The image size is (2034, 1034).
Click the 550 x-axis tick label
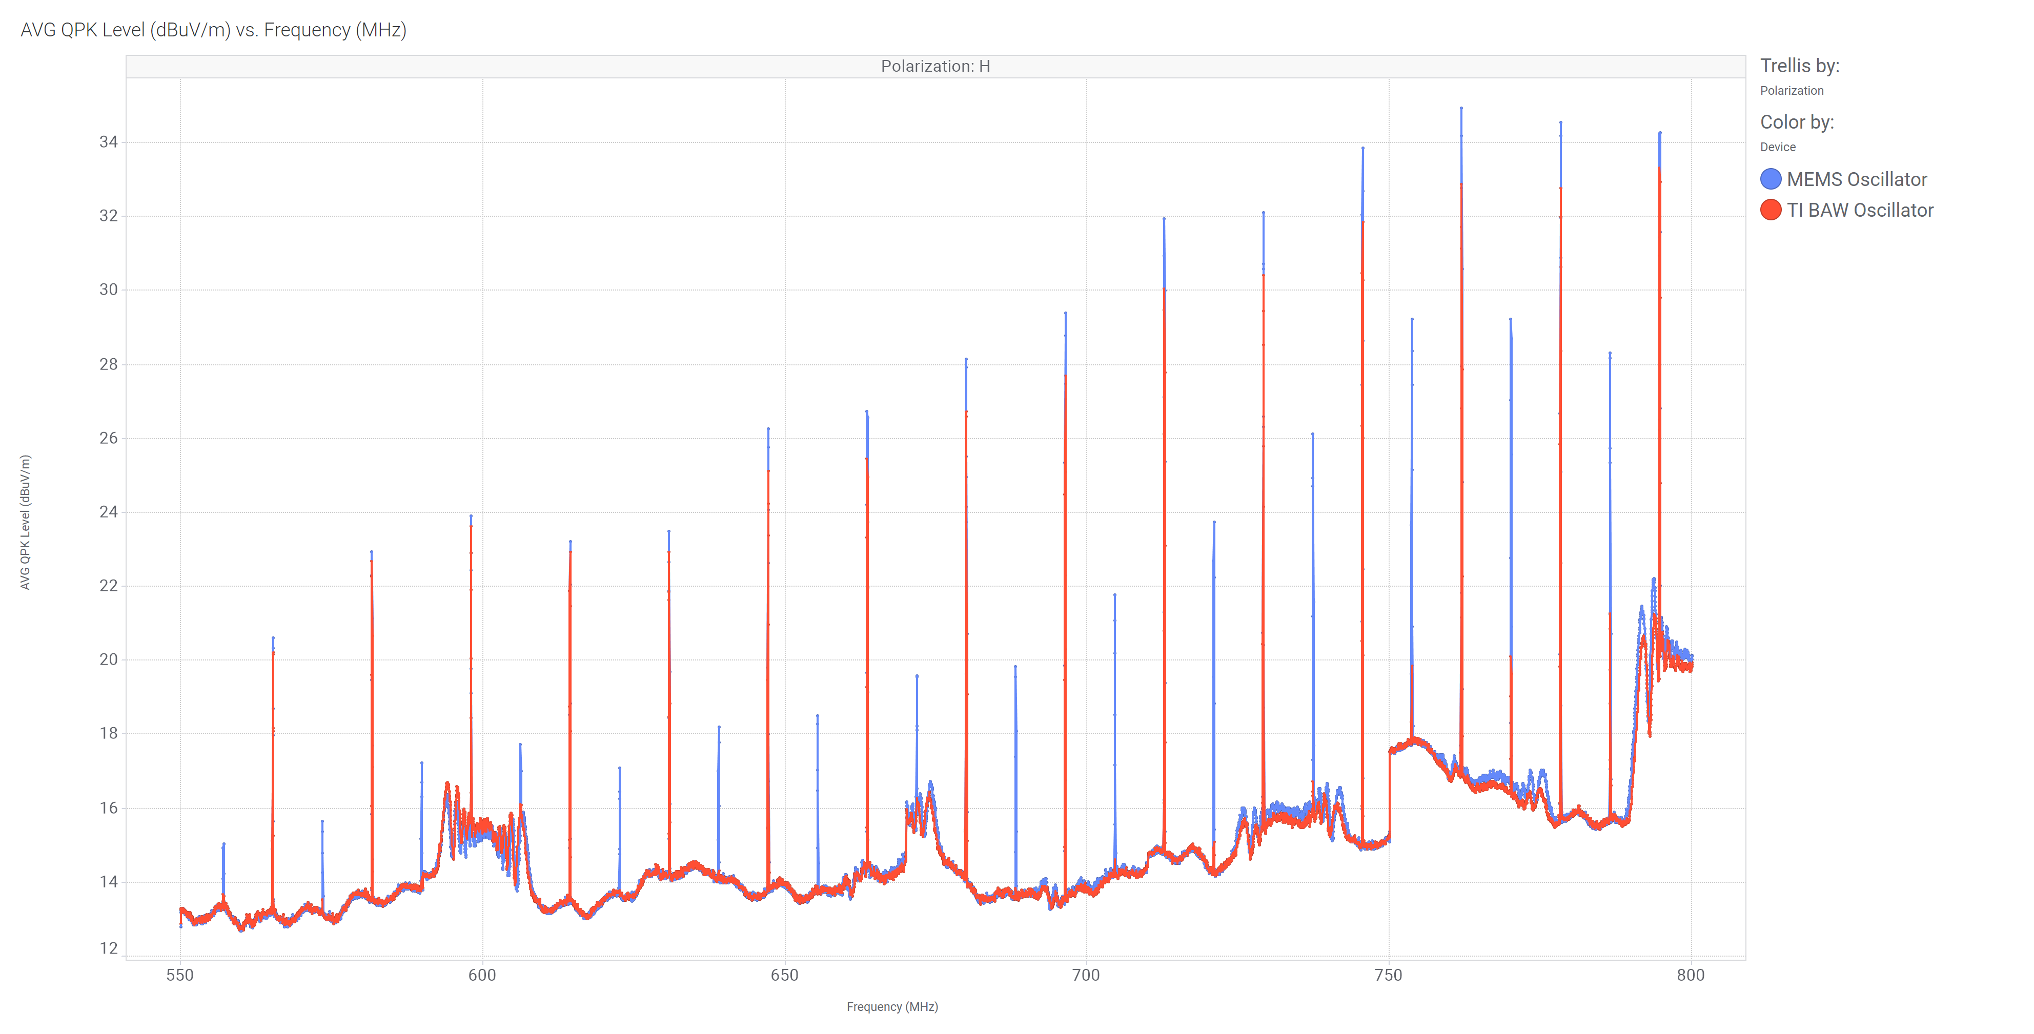(x=180, y=975)
